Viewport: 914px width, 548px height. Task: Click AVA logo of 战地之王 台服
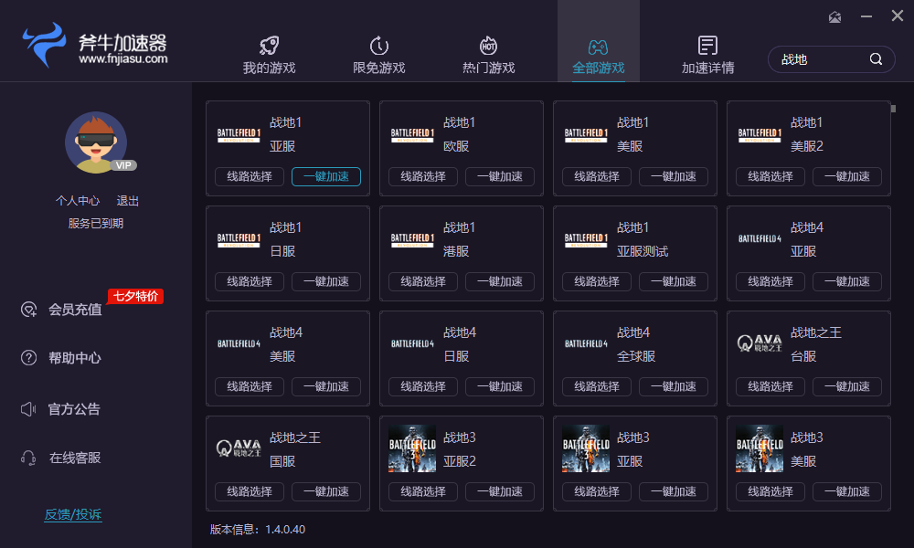760,343
